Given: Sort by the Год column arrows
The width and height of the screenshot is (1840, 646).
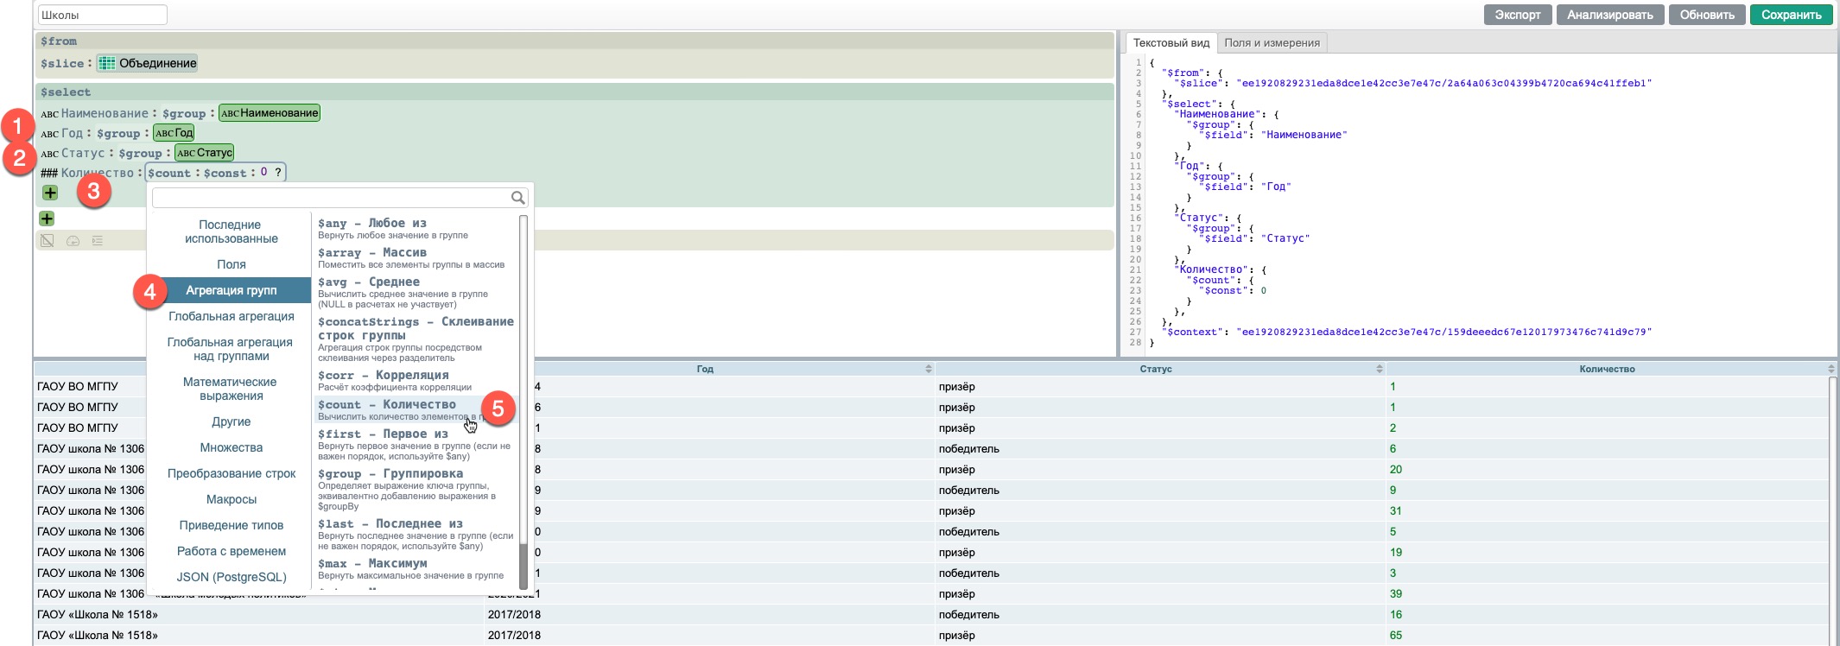Looking at the screenshot, I should pyautogui.click(x=929, y=369).
